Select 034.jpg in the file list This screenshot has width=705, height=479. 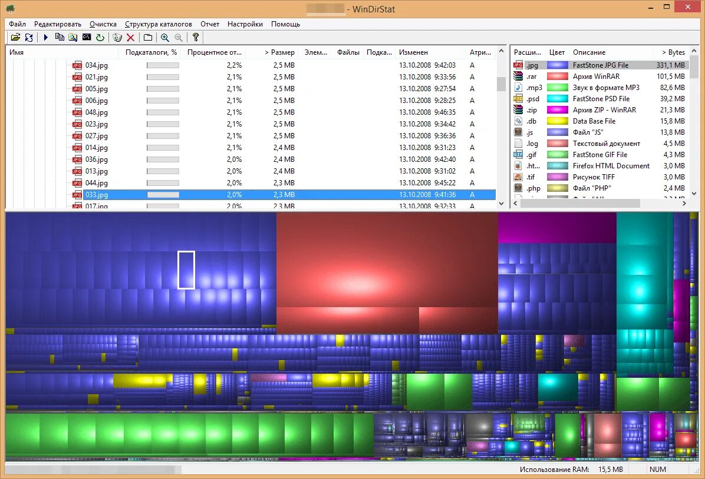coord(97,65)
